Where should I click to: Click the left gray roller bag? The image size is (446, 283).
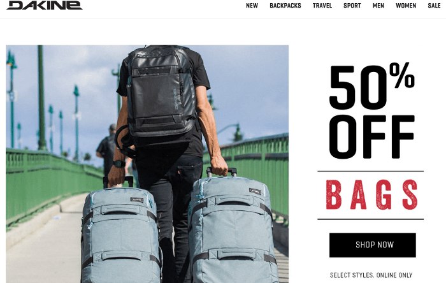click(121, 233)
